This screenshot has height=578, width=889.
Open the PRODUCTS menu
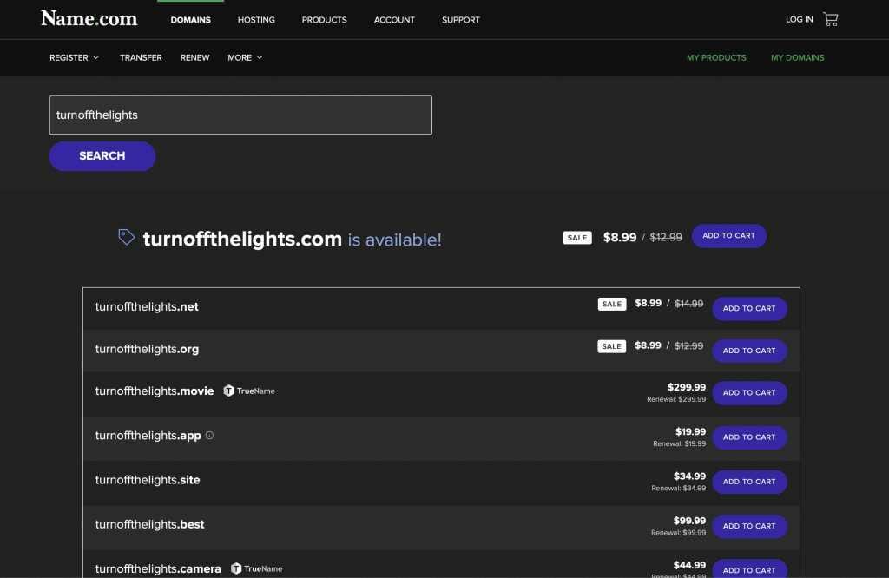tap(325, 20)
